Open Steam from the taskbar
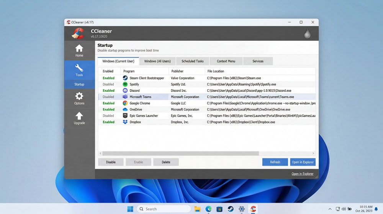This screenshot has width=383, height=214. 230,209
